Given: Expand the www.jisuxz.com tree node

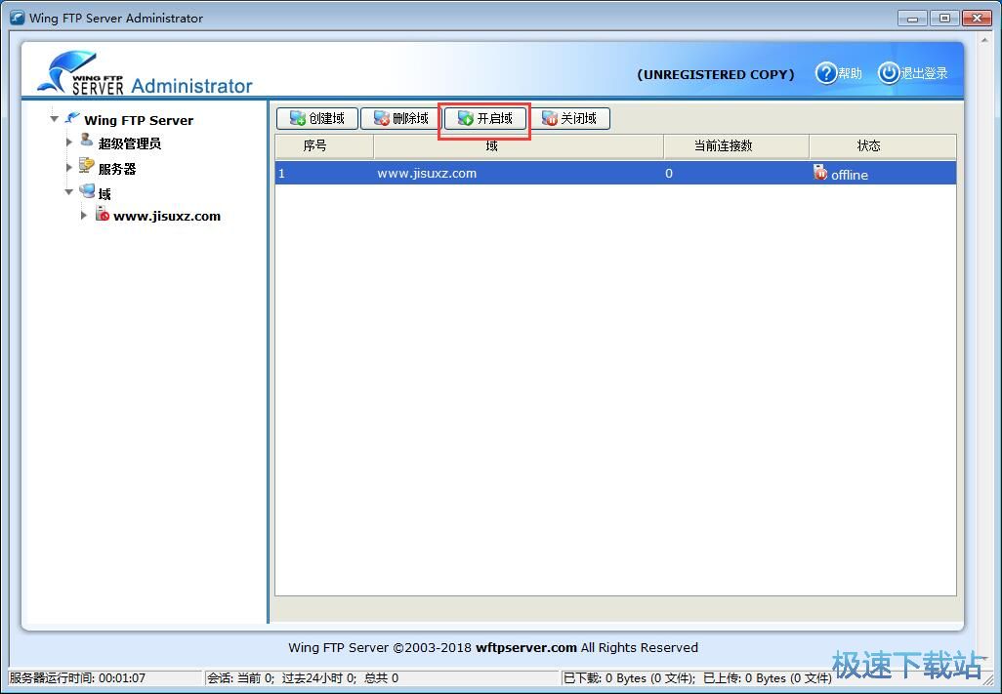Looking at the screenshot, I should tap(84, 215).
